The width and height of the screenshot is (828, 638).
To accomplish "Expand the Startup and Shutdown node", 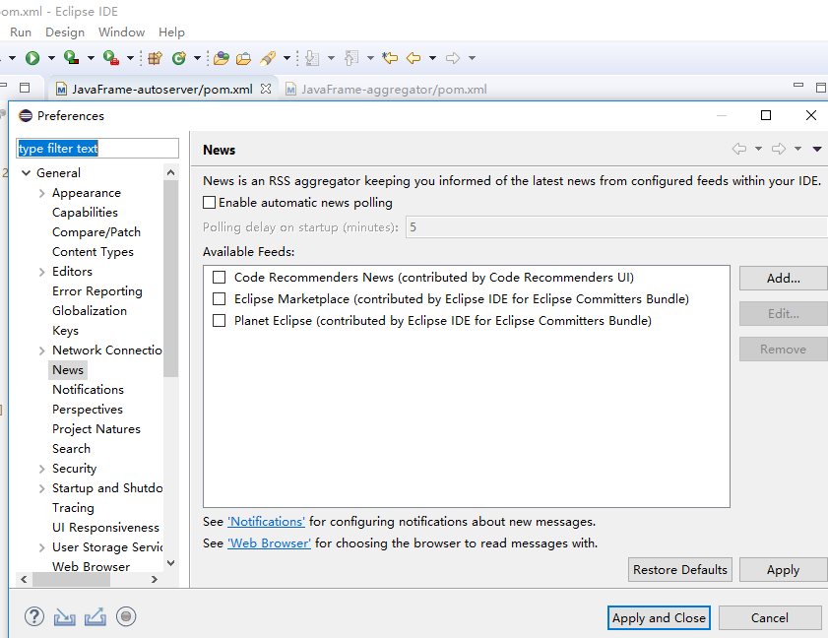I will click(41, 488).
